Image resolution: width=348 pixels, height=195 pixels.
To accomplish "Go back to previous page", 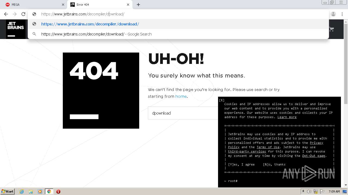I will 6,14.
